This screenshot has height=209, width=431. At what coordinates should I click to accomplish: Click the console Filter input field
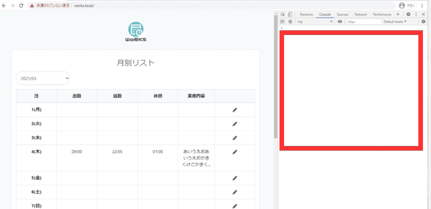[x=364, y=22]
